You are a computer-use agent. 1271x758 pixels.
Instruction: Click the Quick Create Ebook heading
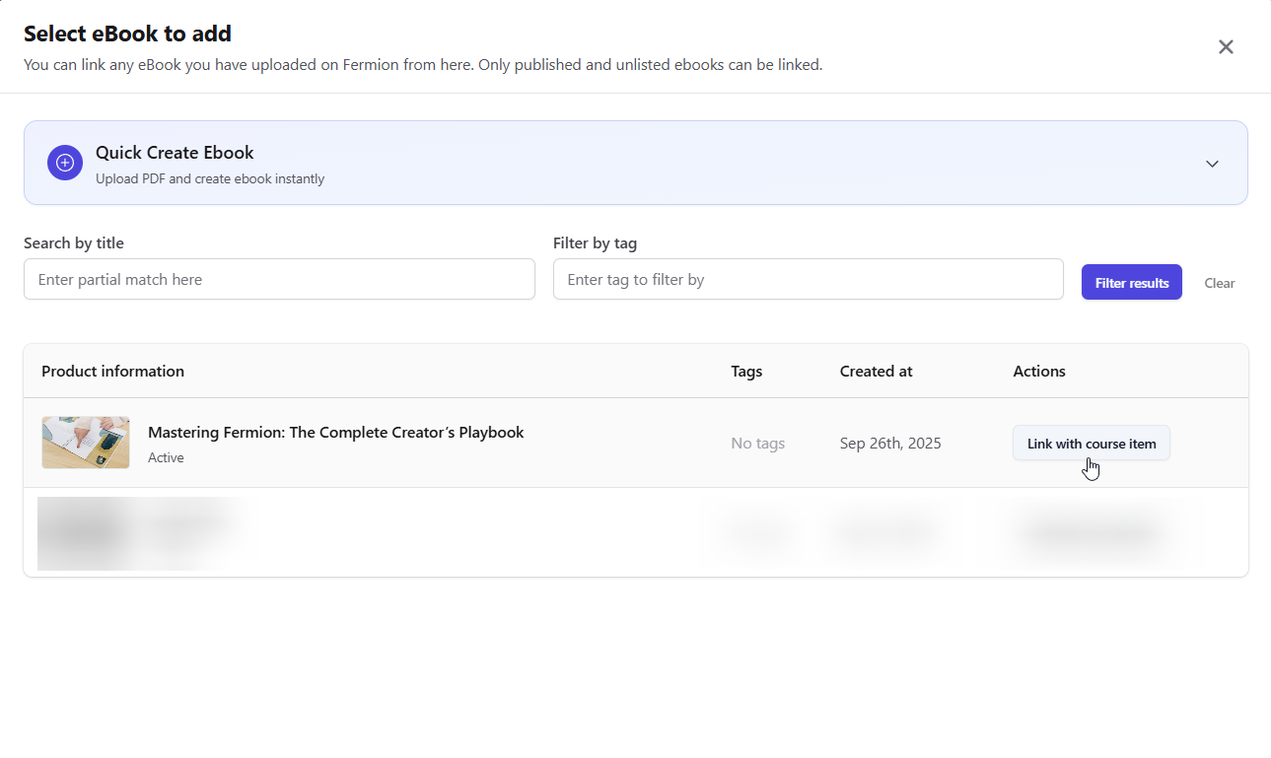click(x=175, y=153)
